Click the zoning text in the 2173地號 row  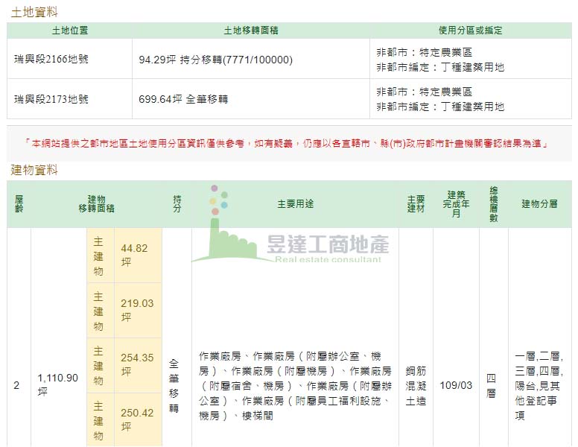(x=440, y=99)
